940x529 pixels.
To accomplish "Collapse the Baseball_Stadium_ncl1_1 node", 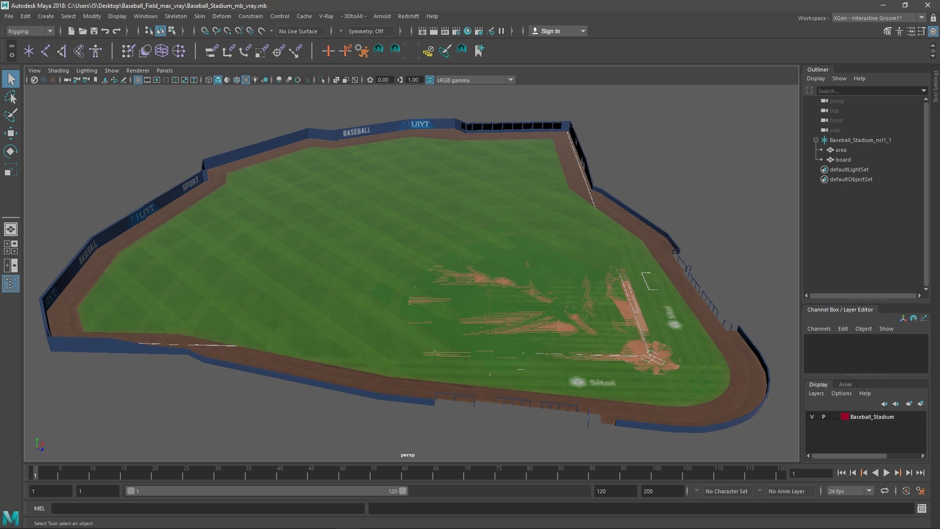I will (816, 140).
